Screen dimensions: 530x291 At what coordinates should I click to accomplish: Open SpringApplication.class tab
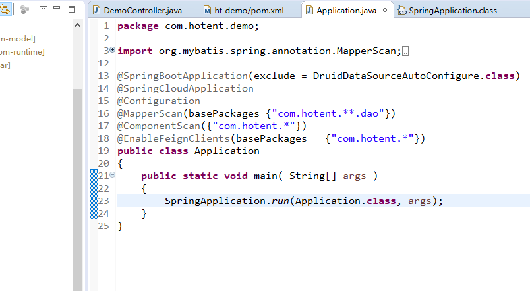click(x=447, y=10)
